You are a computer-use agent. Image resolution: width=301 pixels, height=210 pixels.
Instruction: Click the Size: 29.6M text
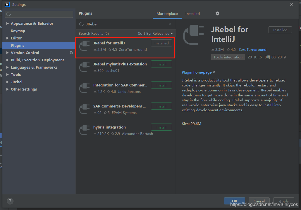pyautogui.click(x=191, y=124)
